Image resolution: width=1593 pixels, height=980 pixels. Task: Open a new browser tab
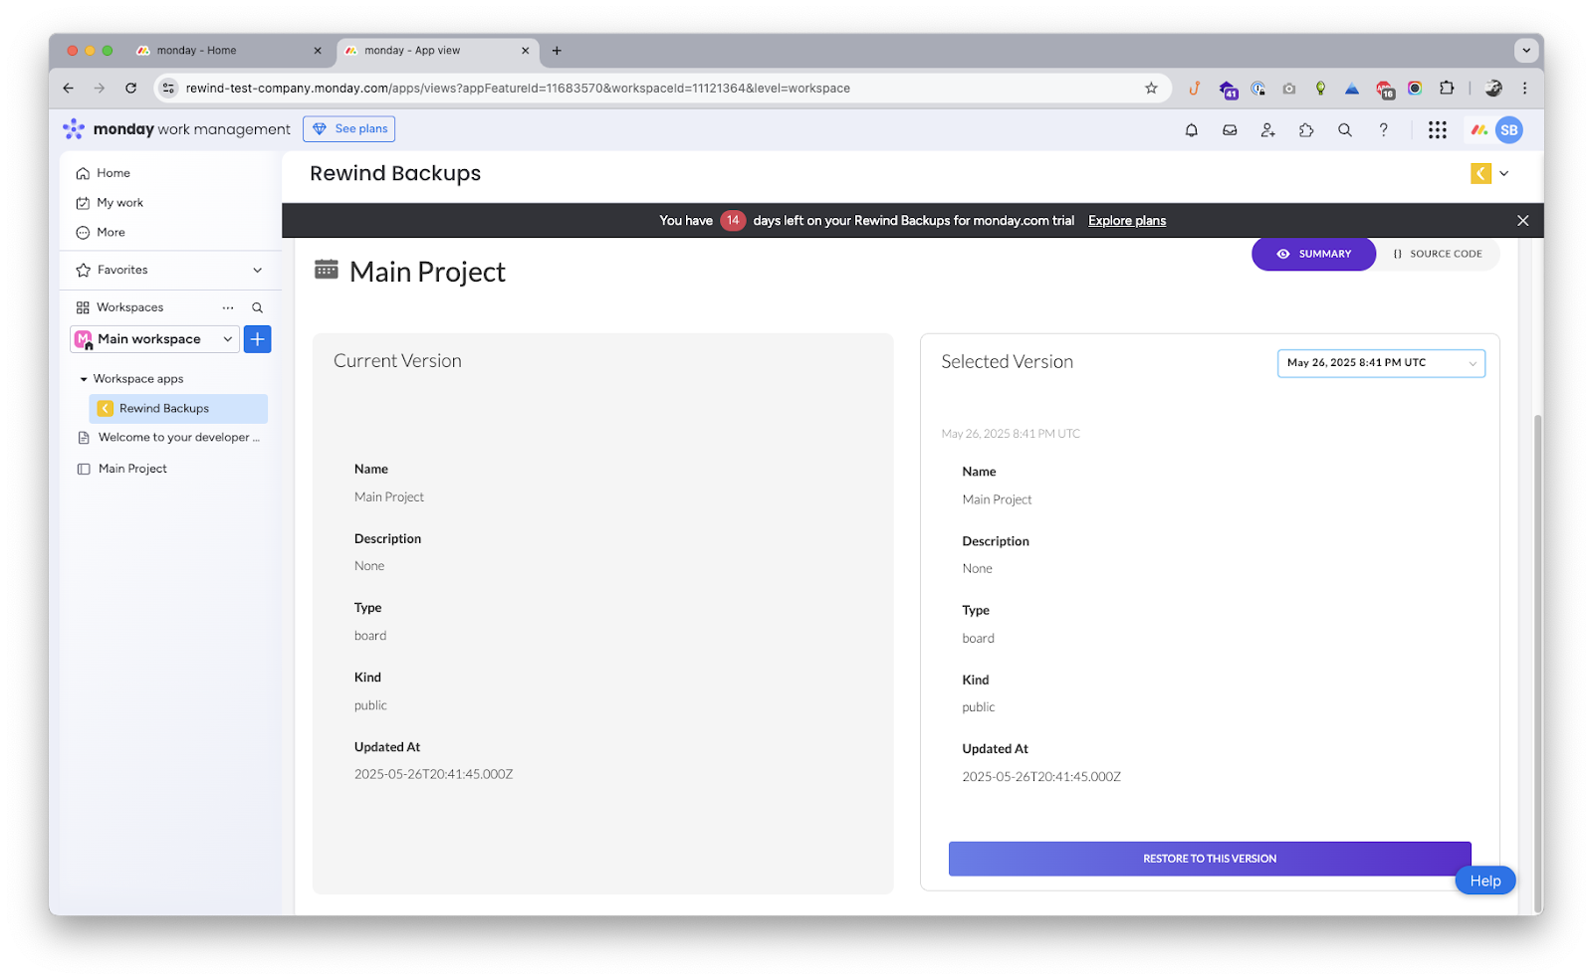pyautogui.click(x=557, y=51)
